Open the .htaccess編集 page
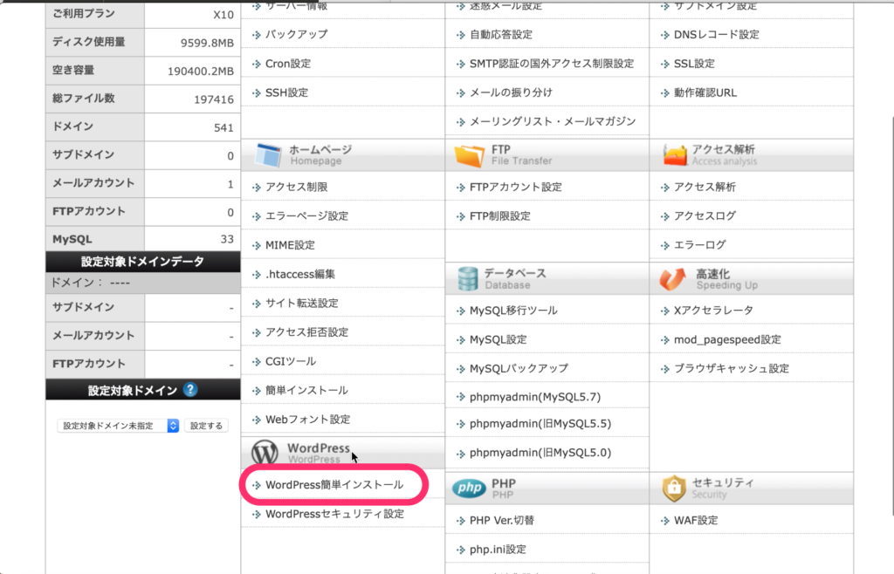 coord(299,274)
